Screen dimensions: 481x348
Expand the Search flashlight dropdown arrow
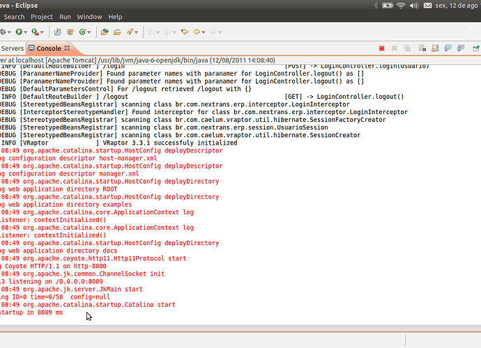(136, 32)
